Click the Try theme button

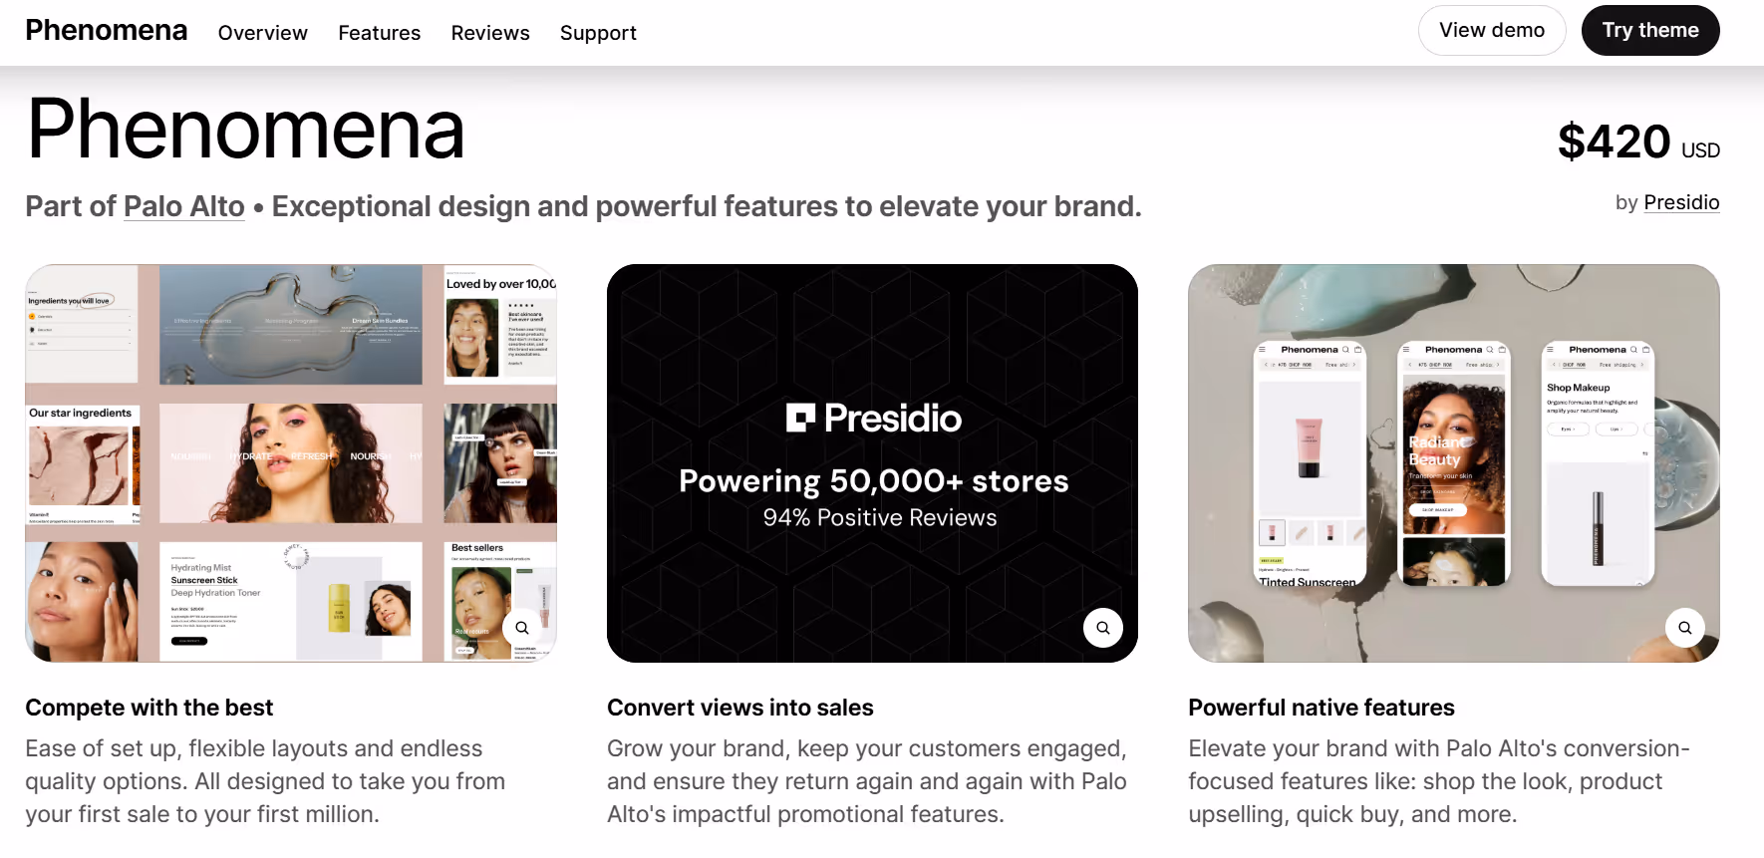1650,30
